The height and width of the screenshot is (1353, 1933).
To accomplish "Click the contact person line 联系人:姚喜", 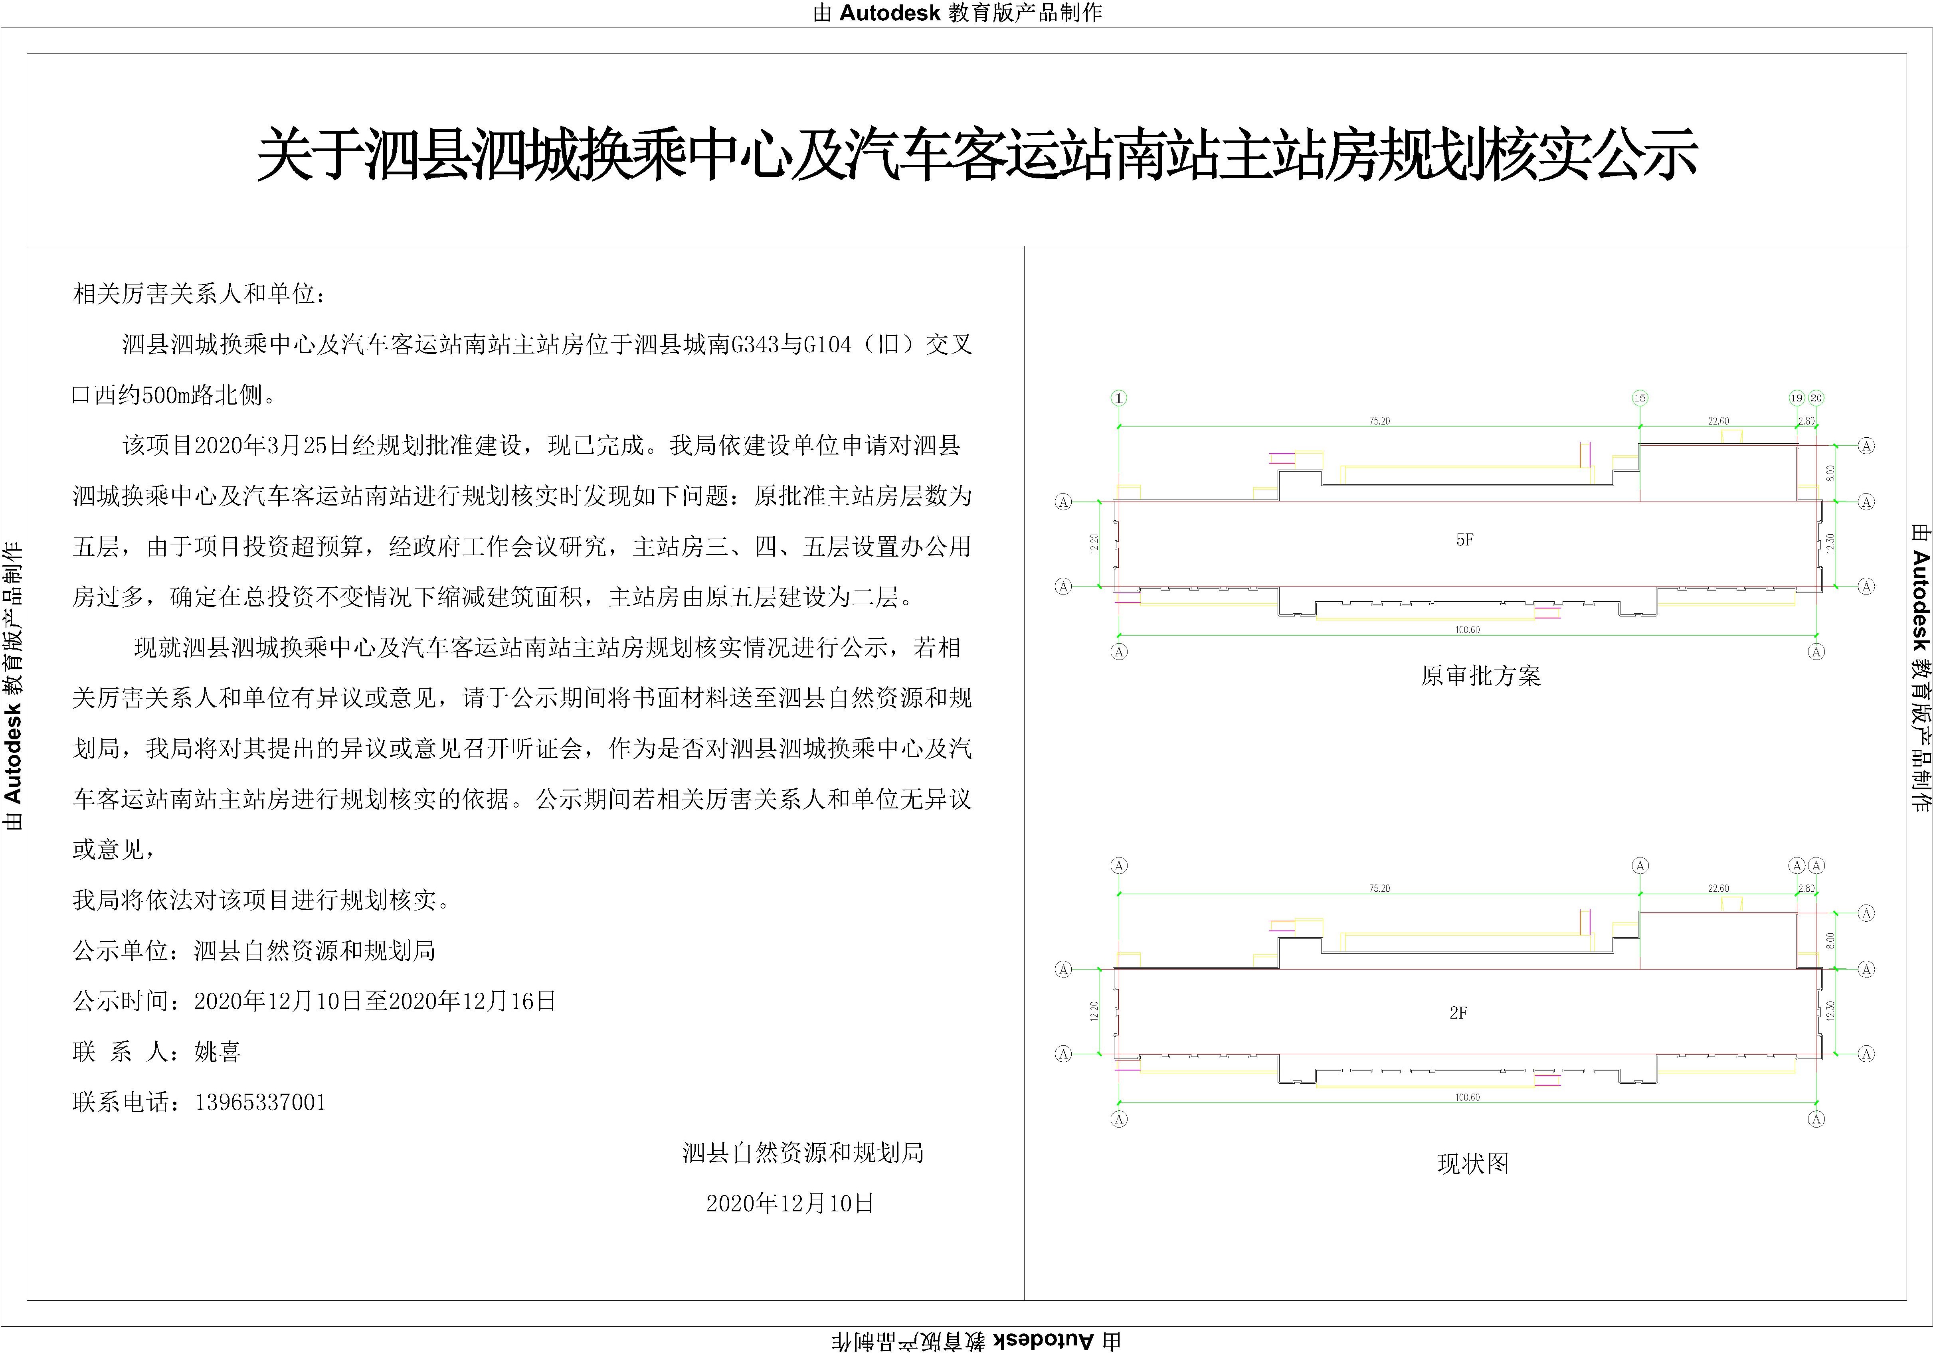I will (x=156, y=1051).
